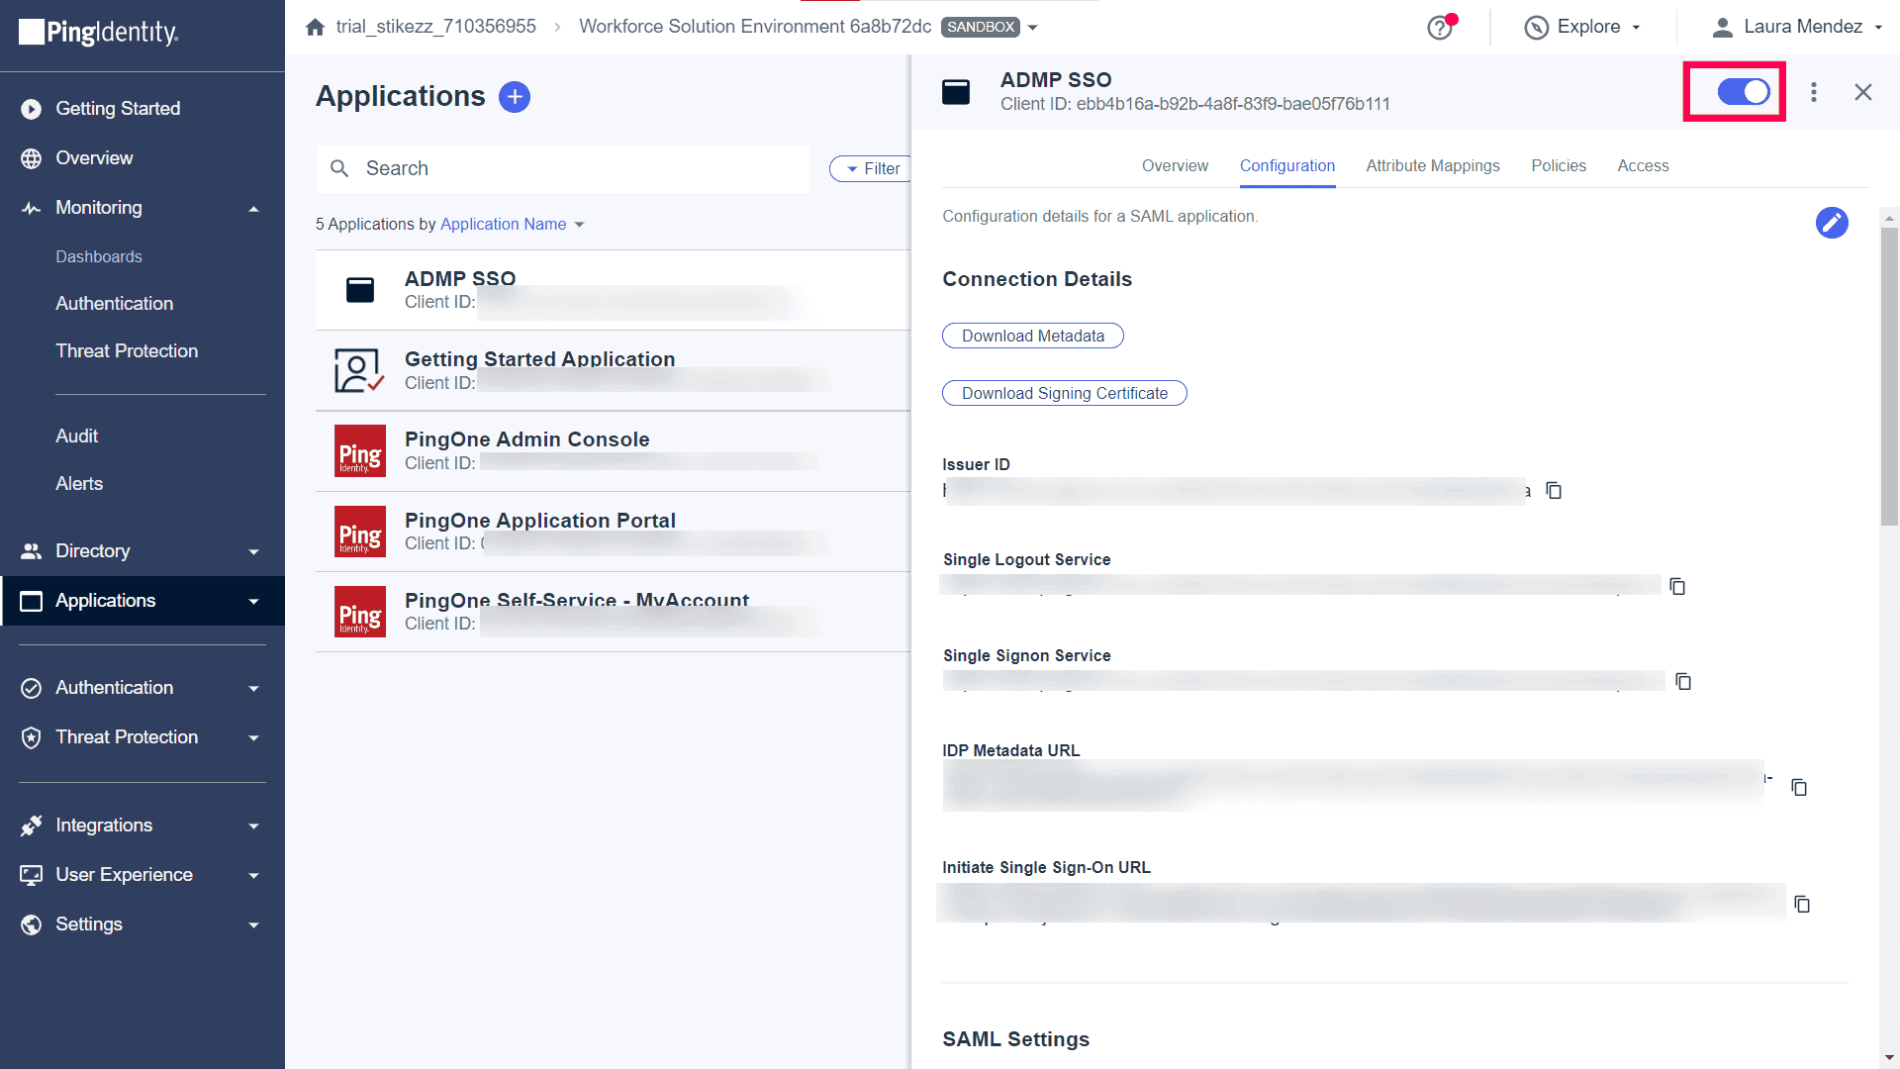
Task: Click the Download Metadata button
Action: (x=1032, y=336)
